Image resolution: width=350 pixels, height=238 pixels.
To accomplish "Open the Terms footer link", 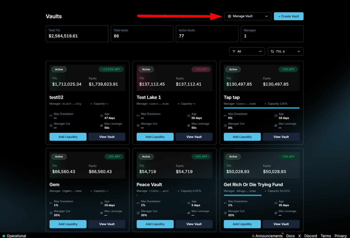I will point(326,236).
